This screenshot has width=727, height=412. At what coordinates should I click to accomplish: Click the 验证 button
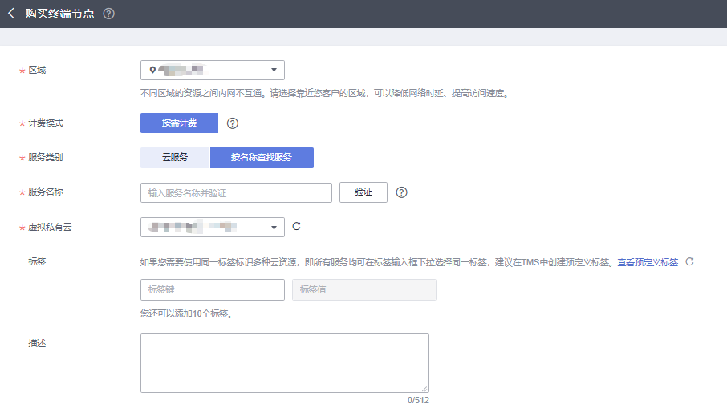[363, 192]
